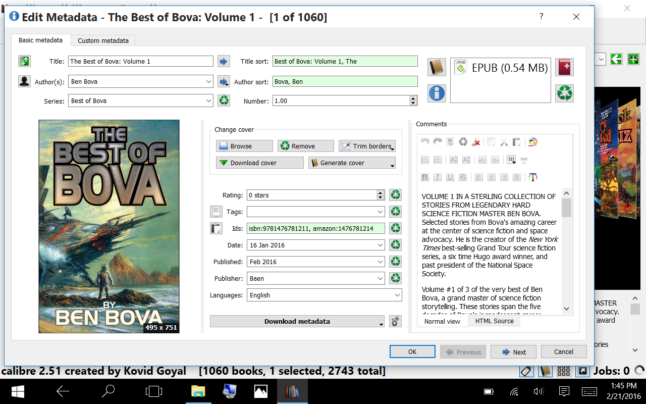646x404 pixels.
Task: Open the H1 heading style dropdown
Action: coord(511,160)
